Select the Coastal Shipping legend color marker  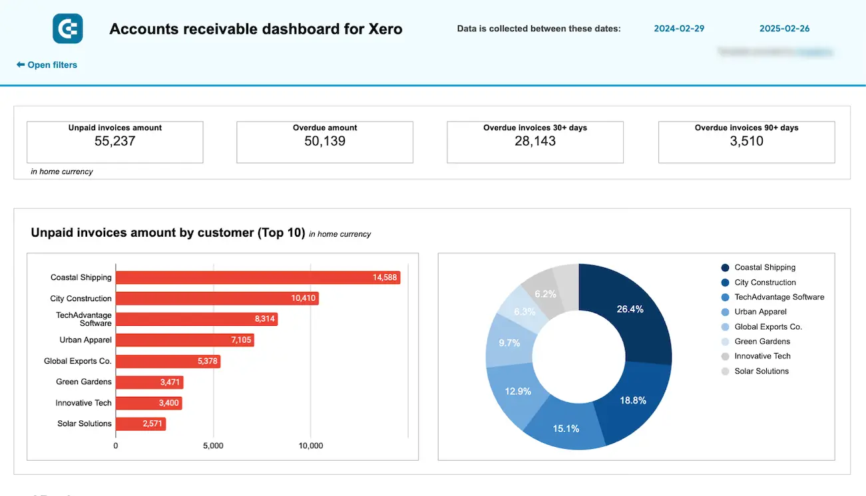point(724,267)
